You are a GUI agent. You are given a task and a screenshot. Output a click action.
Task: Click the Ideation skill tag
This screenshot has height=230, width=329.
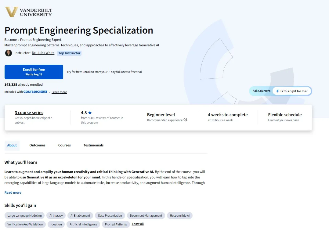click(56, 224)
